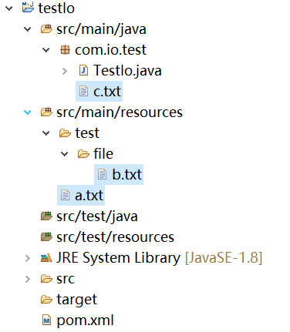Collapse the src/main/resources folder arrow
Image resolution: width=290 pixels, height=332 pixels.
28,112
